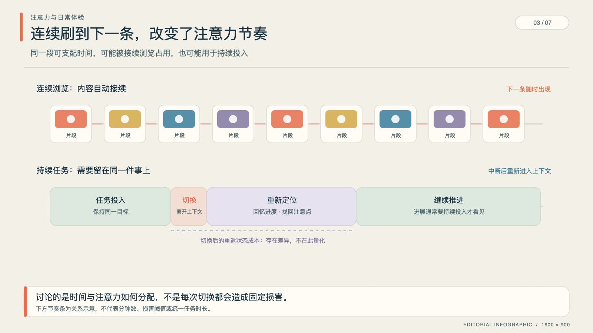Viewport: 593px width, 333px height.
Task: Click the 继续推进 segment block
Action: (x=448, y=206)
